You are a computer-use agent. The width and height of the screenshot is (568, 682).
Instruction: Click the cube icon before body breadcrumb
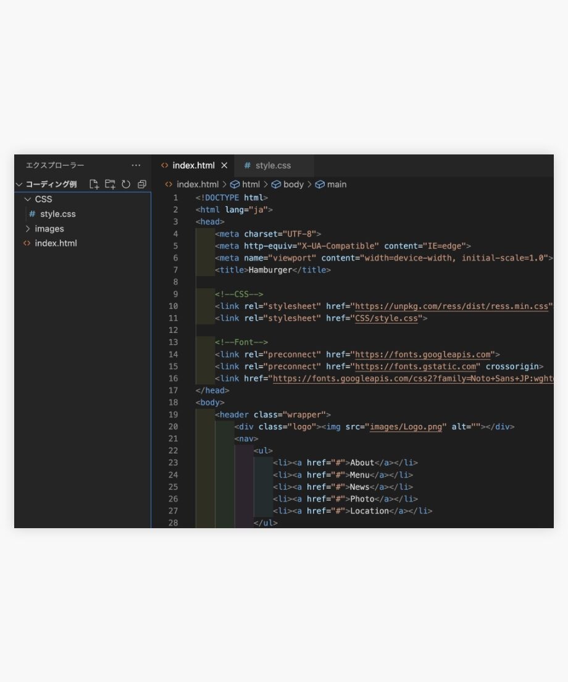276,185
